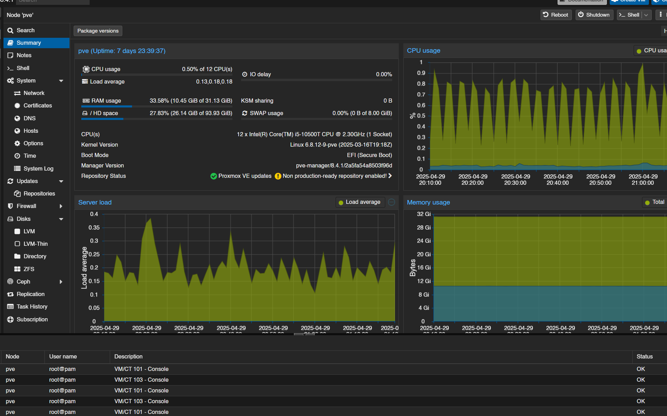Click inside the search input field

point(52,1)
